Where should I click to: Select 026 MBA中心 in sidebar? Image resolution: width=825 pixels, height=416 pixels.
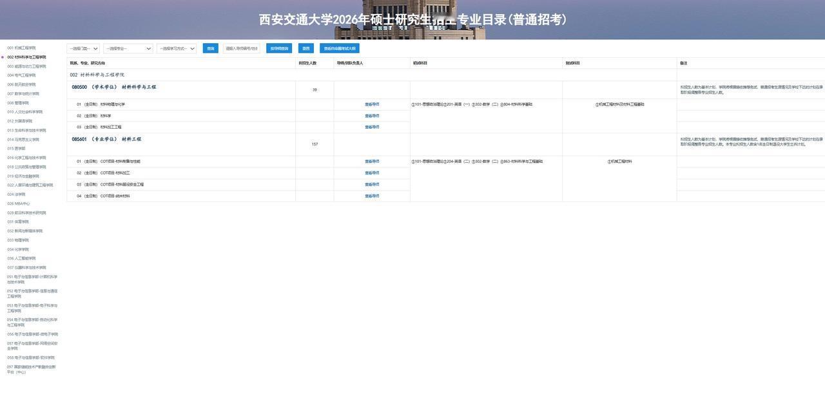pos(19,203)
